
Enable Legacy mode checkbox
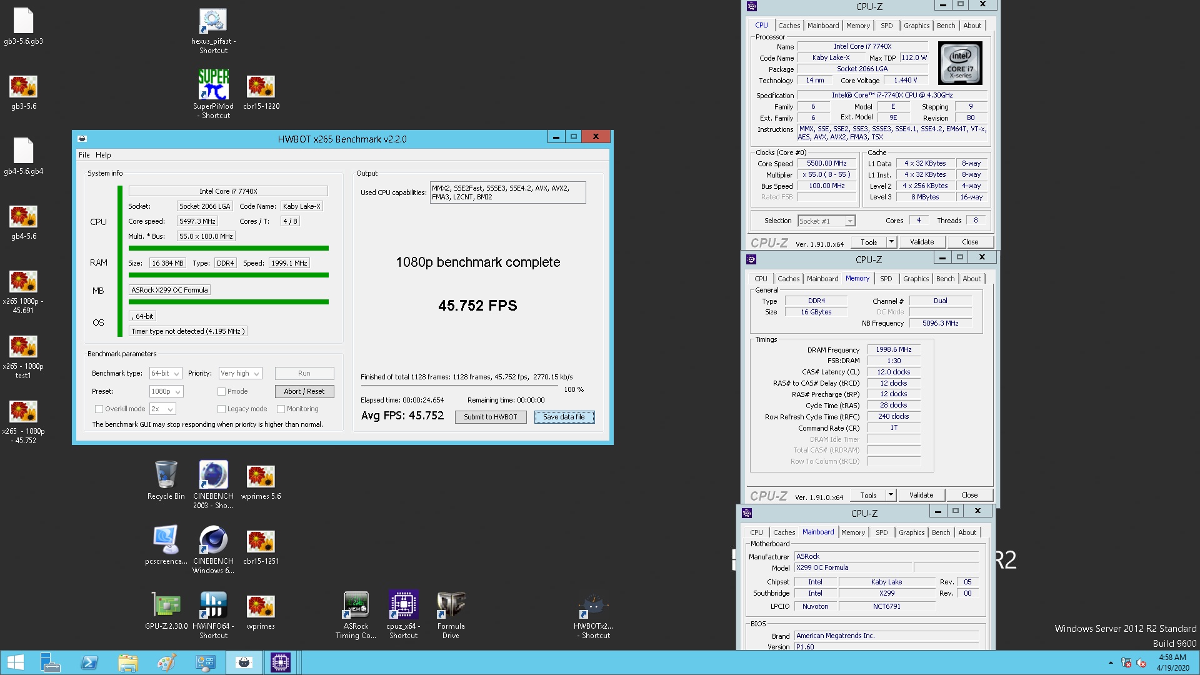click(x=221, y=409)
